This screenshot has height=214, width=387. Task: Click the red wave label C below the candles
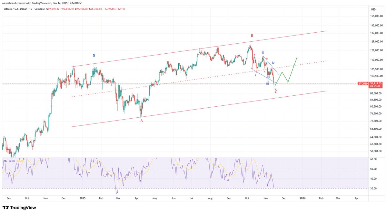276,92
